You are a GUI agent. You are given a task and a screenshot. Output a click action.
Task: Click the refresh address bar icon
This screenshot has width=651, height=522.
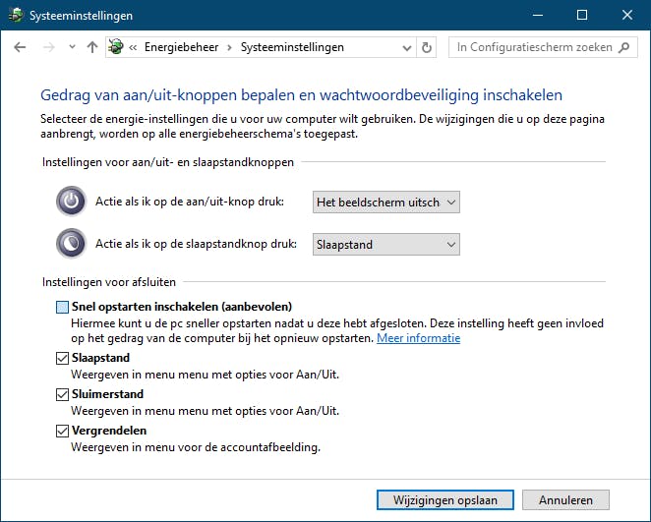427,47
